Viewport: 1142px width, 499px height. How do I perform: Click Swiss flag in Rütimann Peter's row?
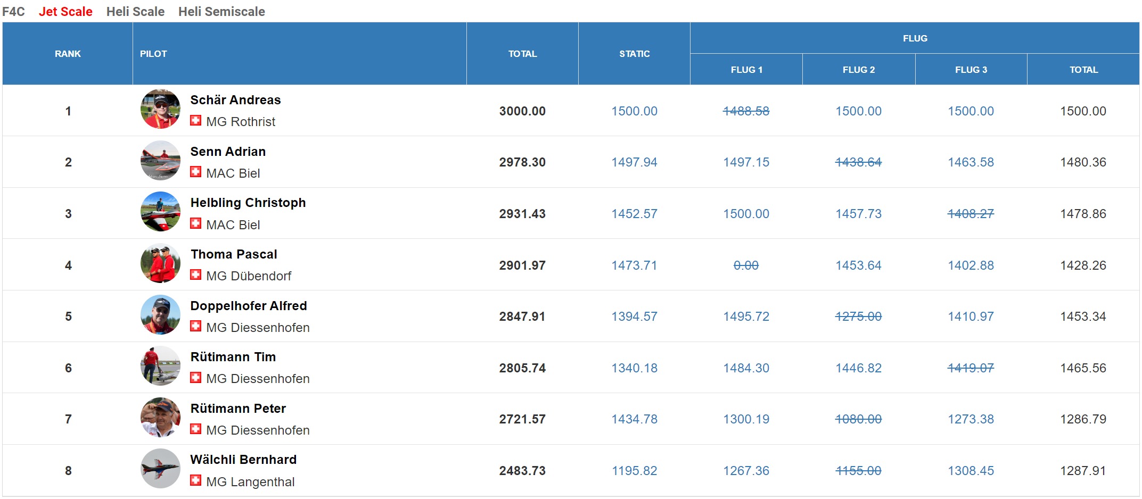[x=196, y=429]
